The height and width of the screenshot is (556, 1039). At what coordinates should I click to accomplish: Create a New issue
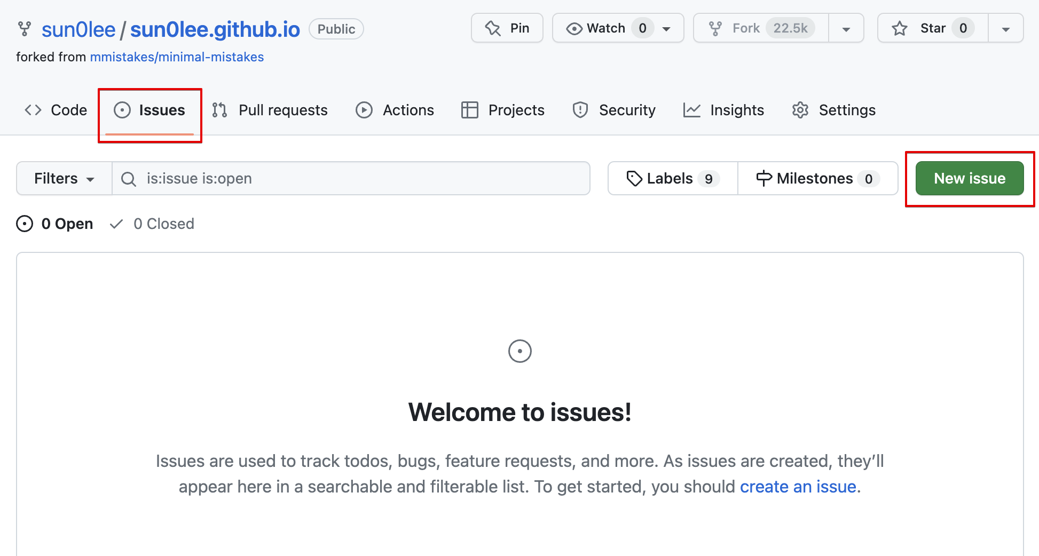[x=970, y=178]
